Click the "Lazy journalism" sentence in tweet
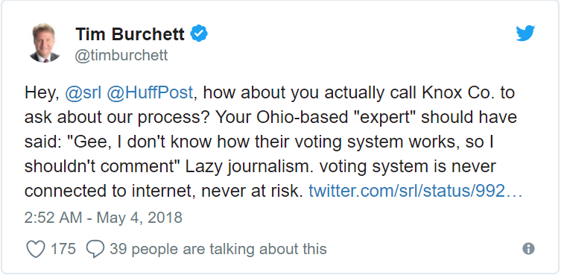The height and width of the screenshot is (278, 561). coord(250,167)
